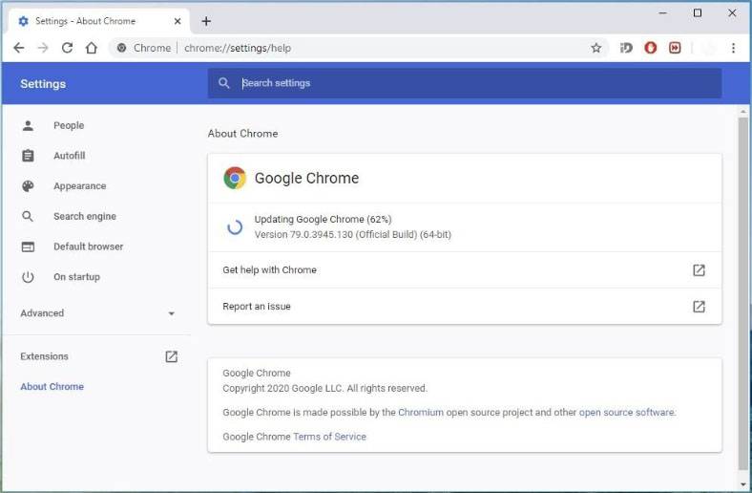Open the ID extension icon in toolbar
This screenshot has width=752, height=493.
tap(626, 48)
